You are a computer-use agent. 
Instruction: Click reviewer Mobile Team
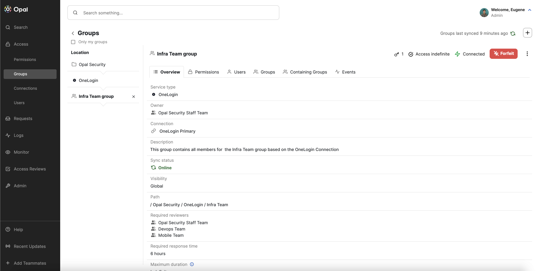click(171, 235)
